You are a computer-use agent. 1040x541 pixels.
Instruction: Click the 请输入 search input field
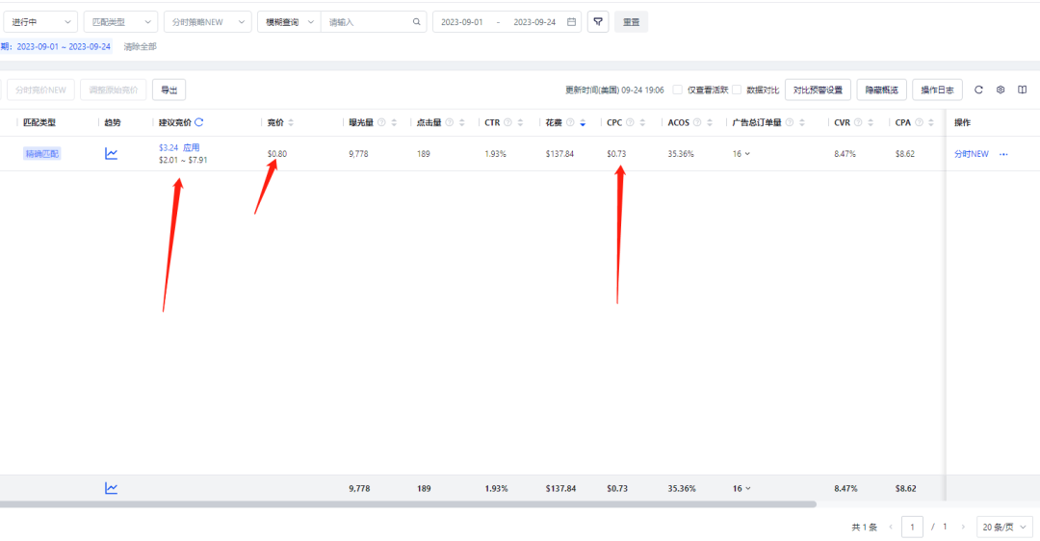pos(366,22)
